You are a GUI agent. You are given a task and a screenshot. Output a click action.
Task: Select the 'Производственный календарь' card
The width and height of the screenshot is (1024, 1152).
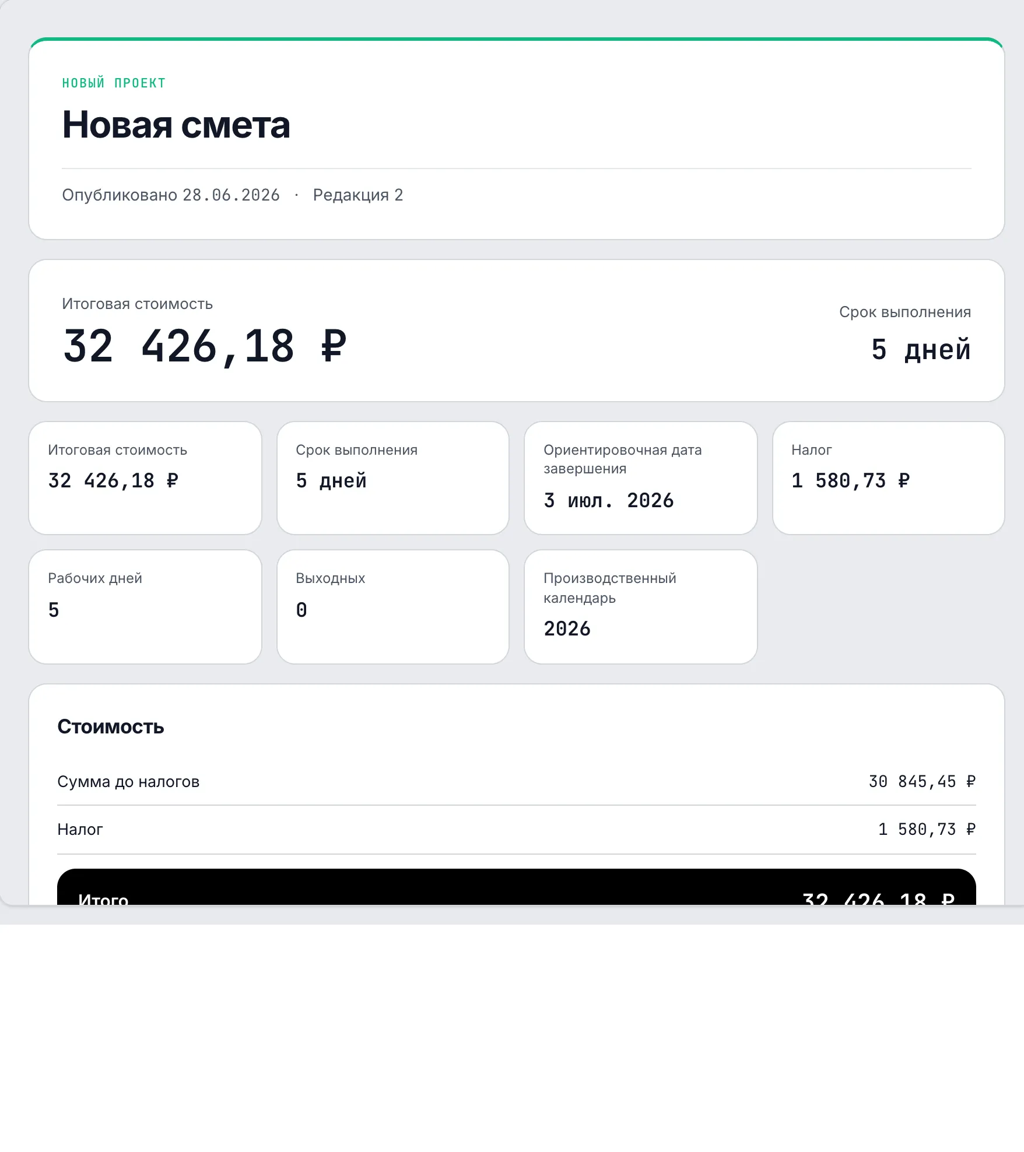click(x=641, y=607)
